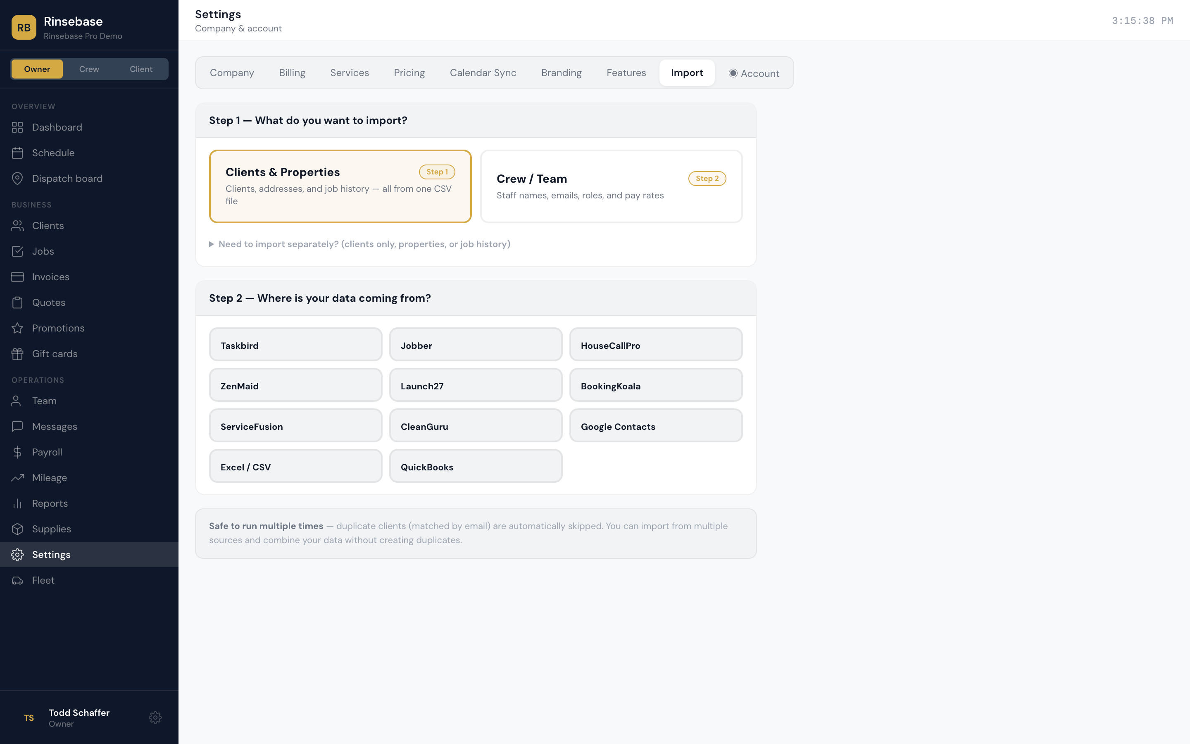Viewport: 1190px width, 744px height.
Task: Select the Promotions star icon
Action: (17, 328)
